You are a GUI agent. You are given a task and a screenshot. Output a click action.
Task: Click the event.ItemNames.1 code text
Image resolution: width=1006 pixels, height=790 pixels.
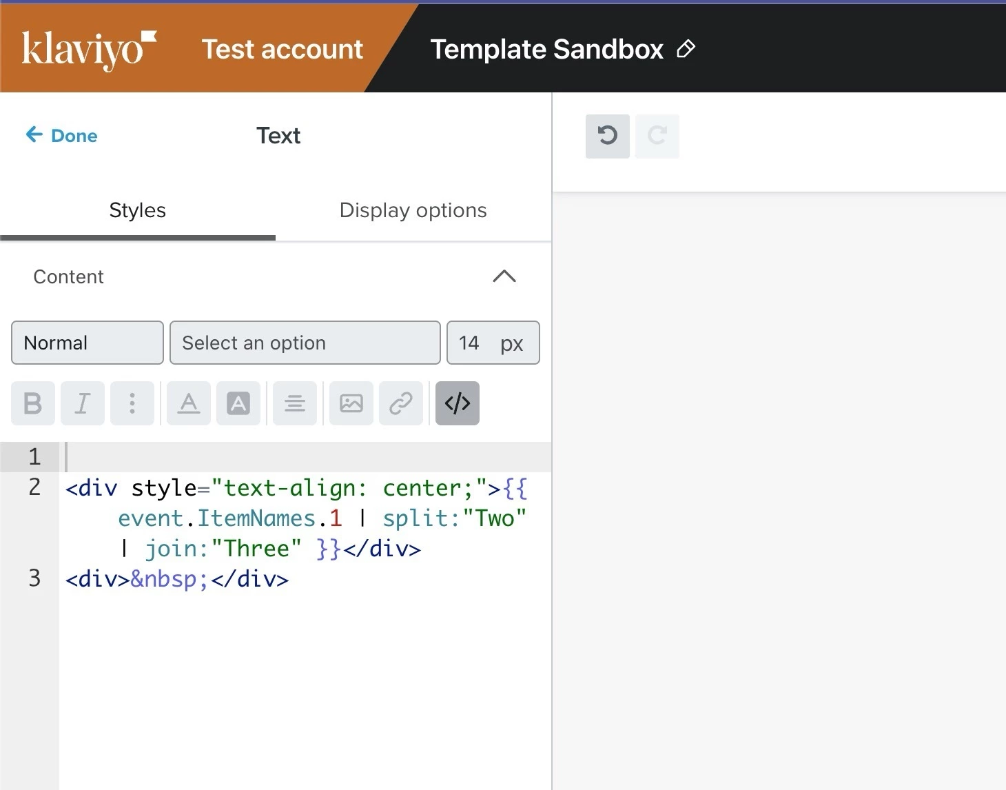pos(230,518)
